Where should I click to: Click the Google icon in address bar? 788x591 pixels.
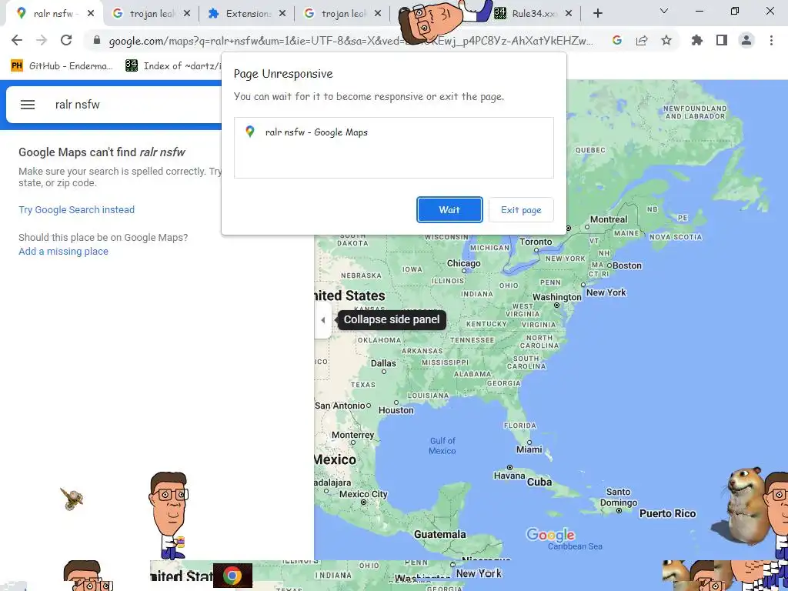coord(617,40)
